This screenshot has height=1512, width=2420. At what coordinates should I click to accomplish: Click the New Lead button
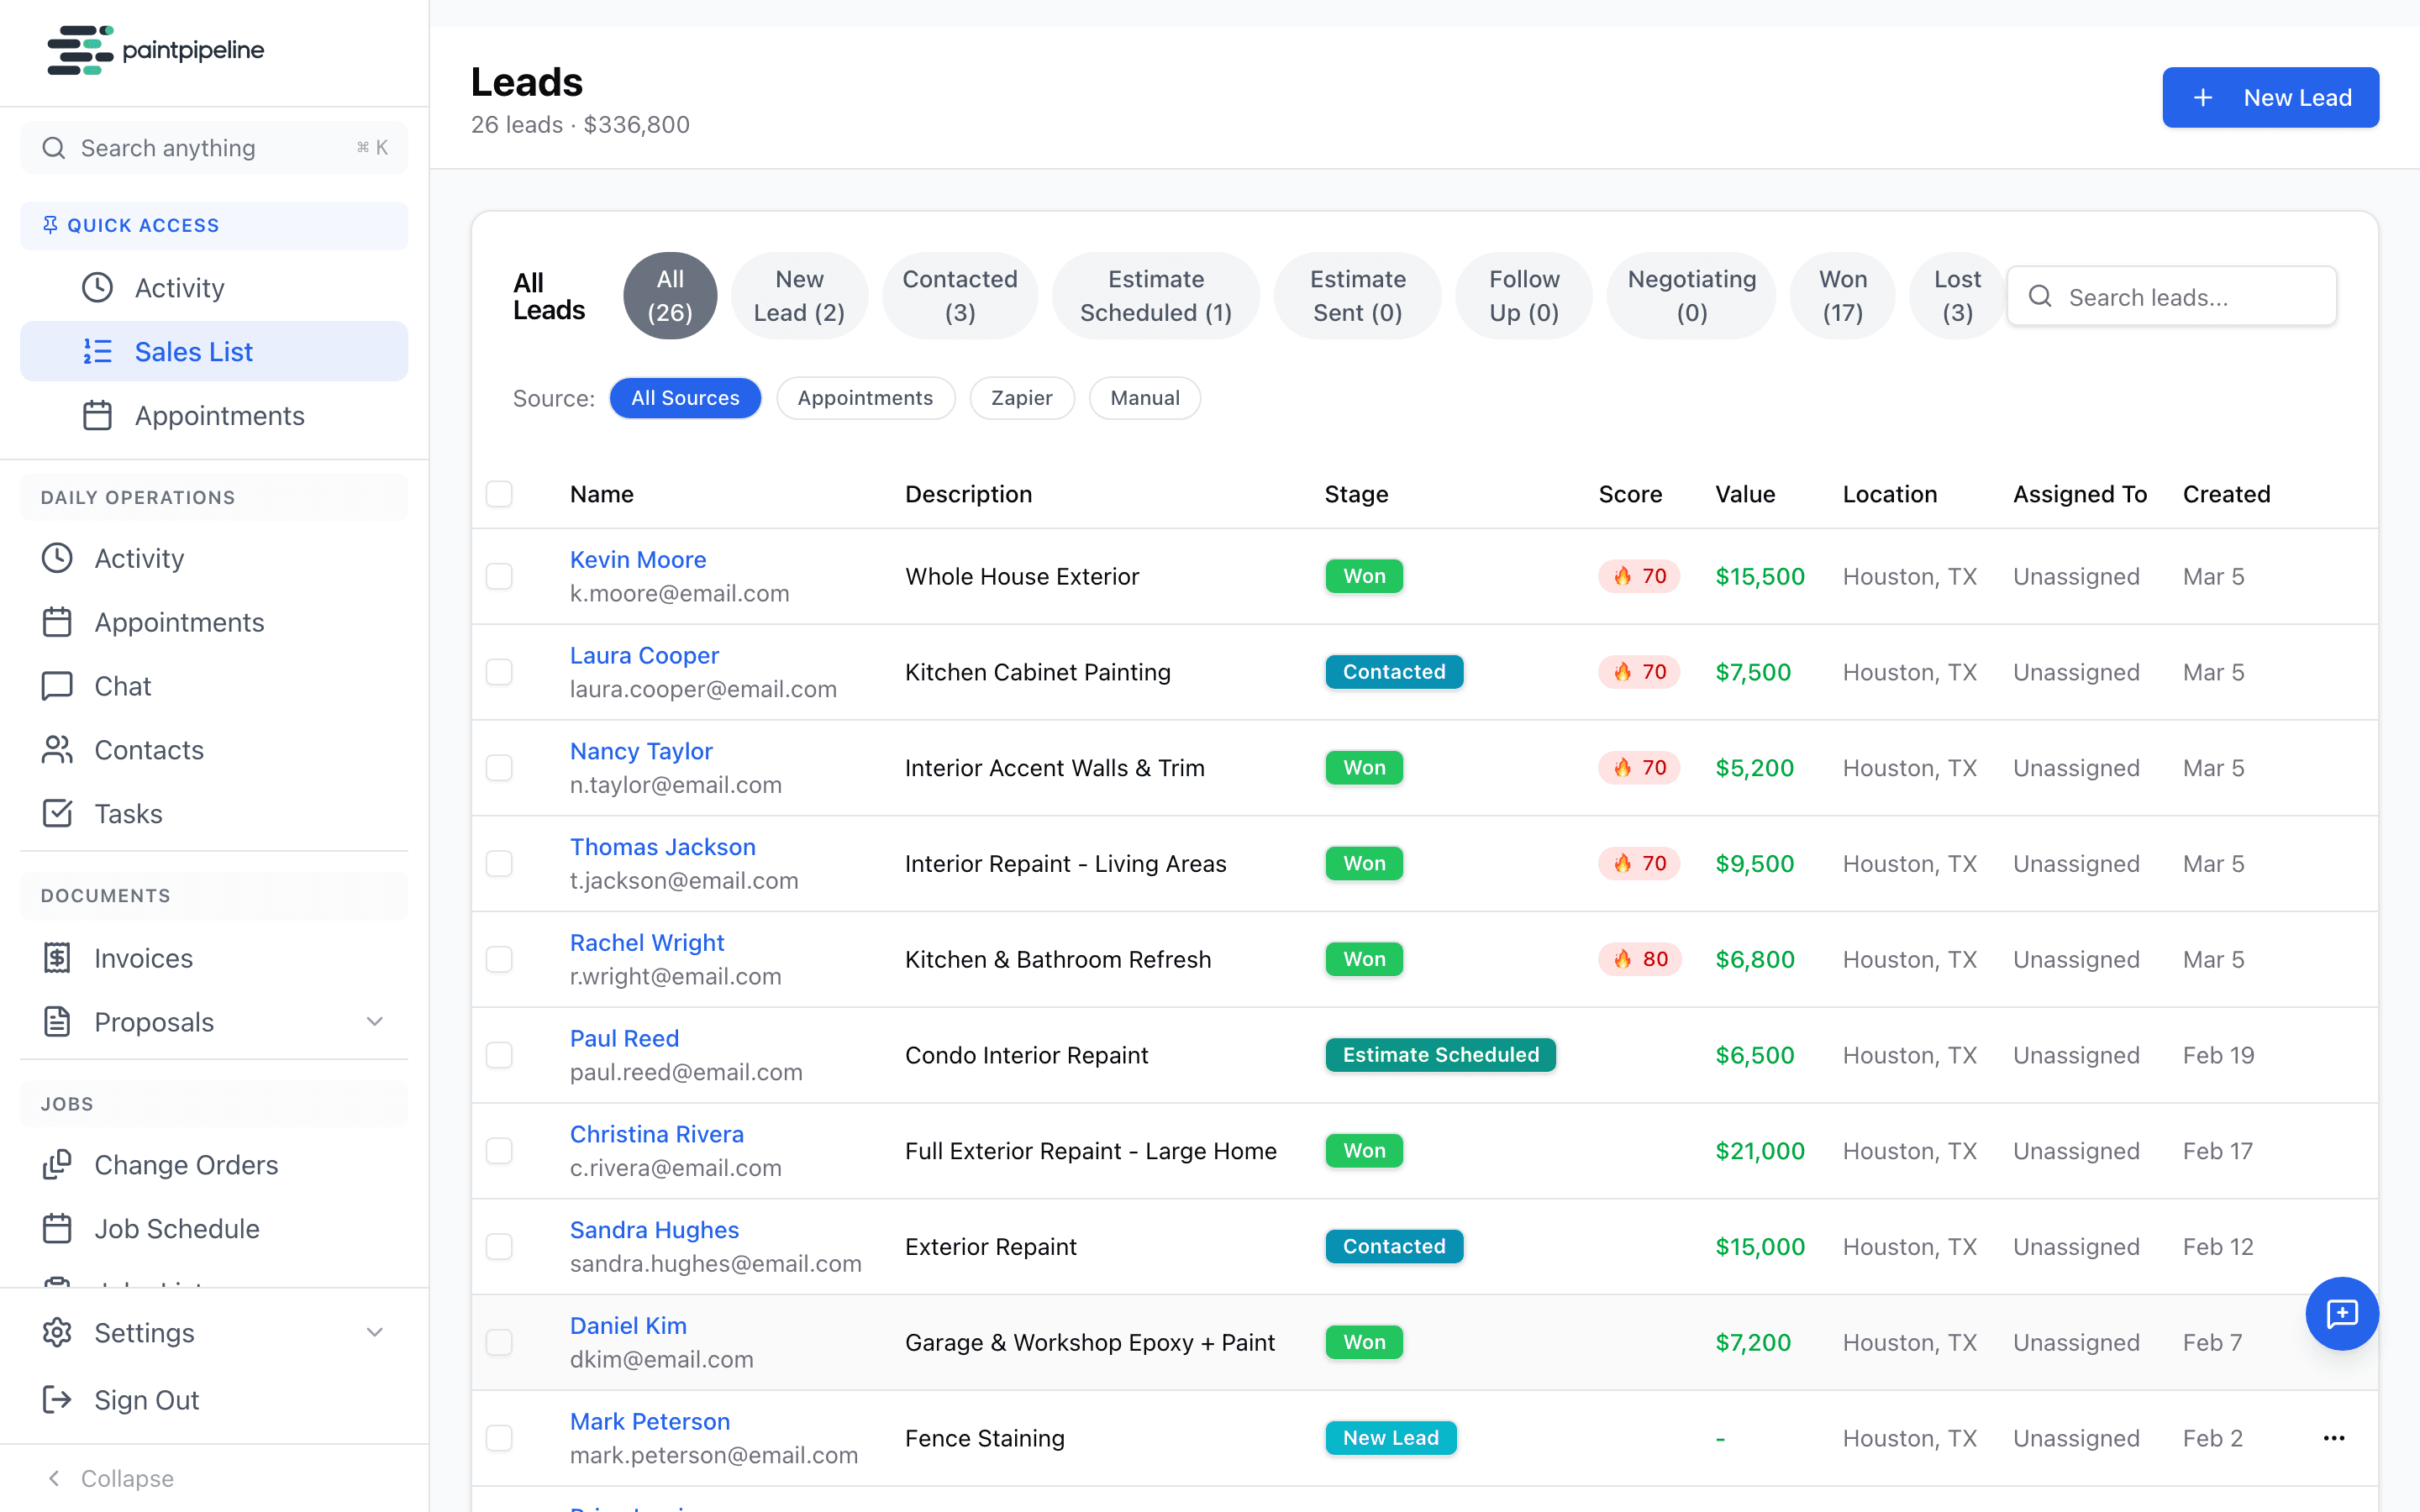(x=2270, y=97)
